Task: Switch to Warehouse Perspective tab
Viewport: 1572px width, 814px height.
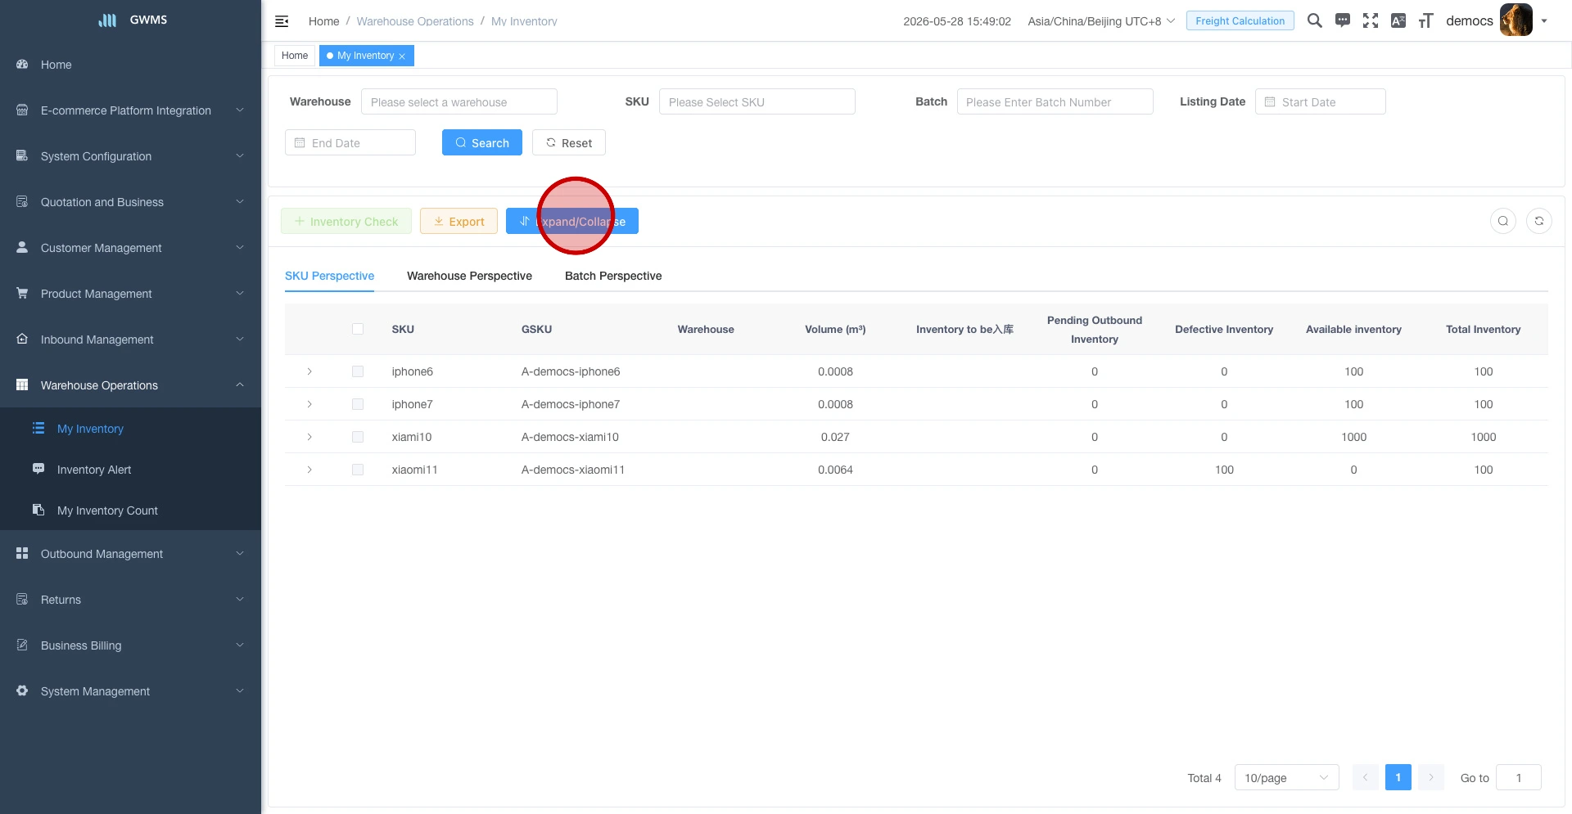Action: tap(469, 276)
